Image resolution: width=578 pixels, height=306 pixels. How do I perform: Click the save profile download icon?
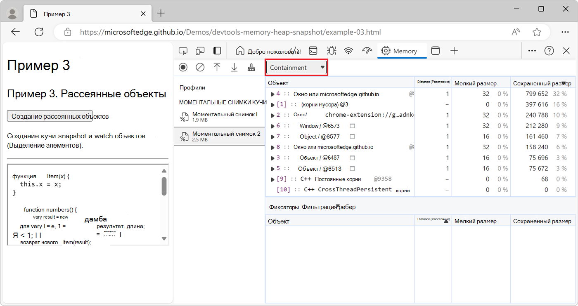tap(234, 67)
